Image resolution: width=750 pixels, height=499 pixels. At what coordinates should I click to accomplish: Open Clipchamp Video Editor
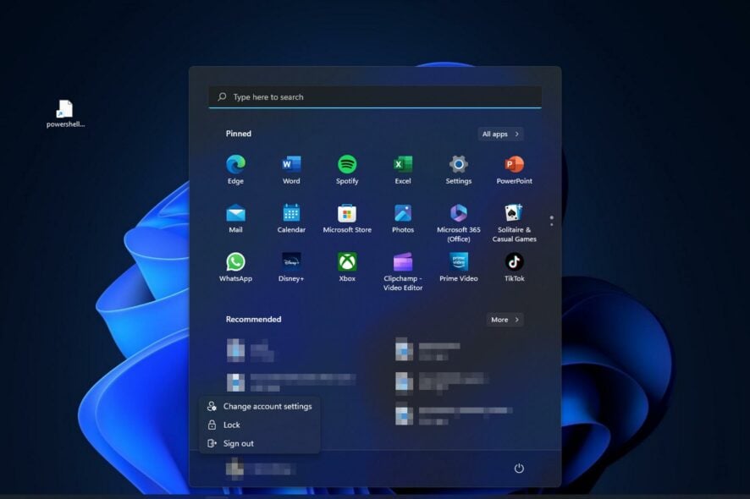coord(403,271)
